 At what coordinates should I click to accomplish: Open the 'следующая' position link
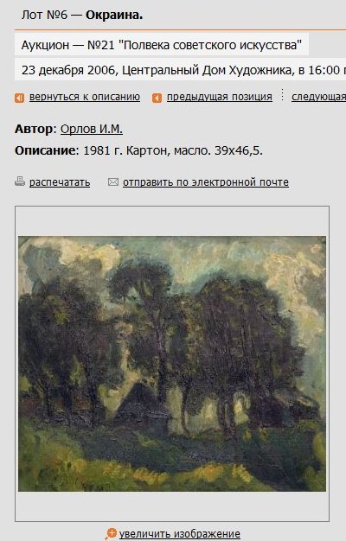point(318,97)
